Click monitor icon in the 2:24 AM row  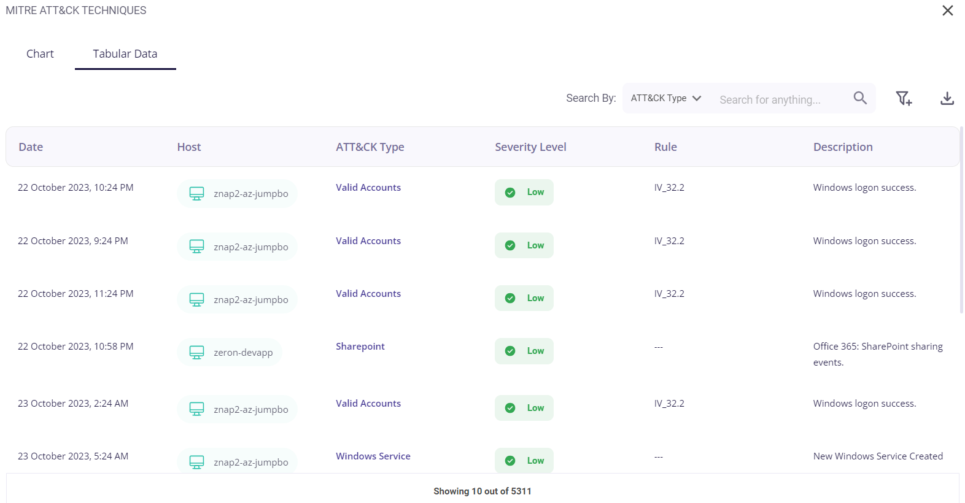click(x=196, y=409)
